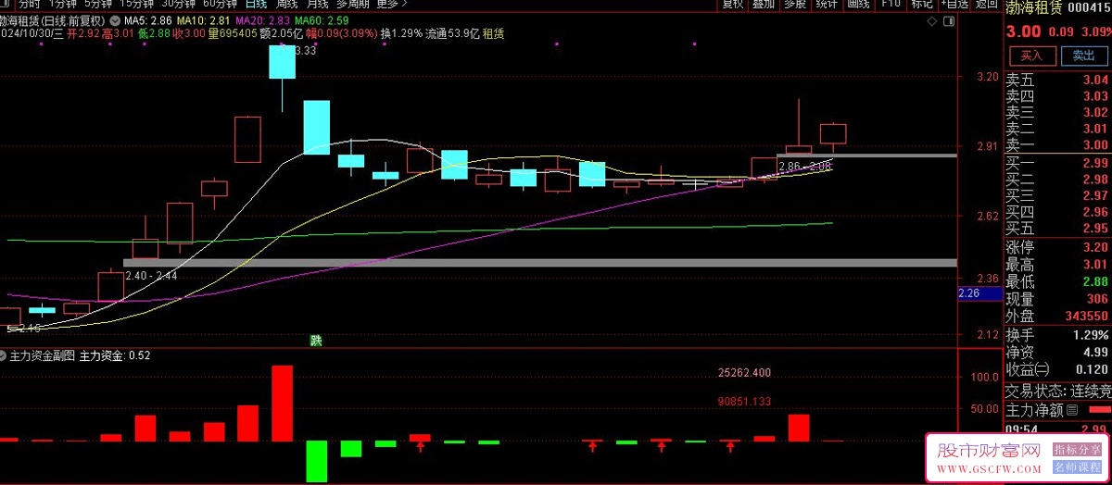Viewport: 1112px width, 485px height.
Task: Click the 买一 price 2.99
Action: point(1094,163)
